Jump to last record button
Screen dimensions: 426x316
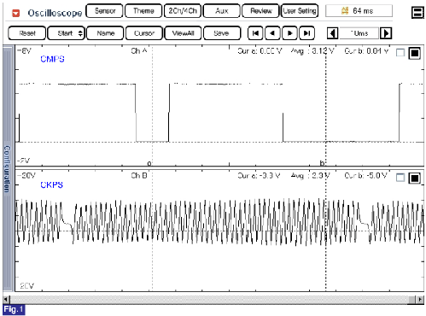(306, 33)
